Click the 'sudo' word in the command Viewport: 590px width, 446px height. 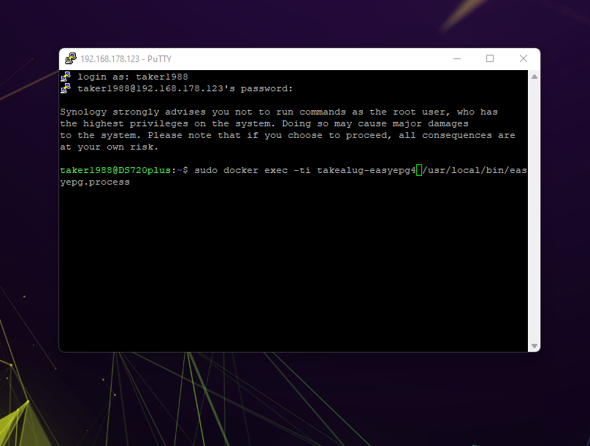coord(206,170)
